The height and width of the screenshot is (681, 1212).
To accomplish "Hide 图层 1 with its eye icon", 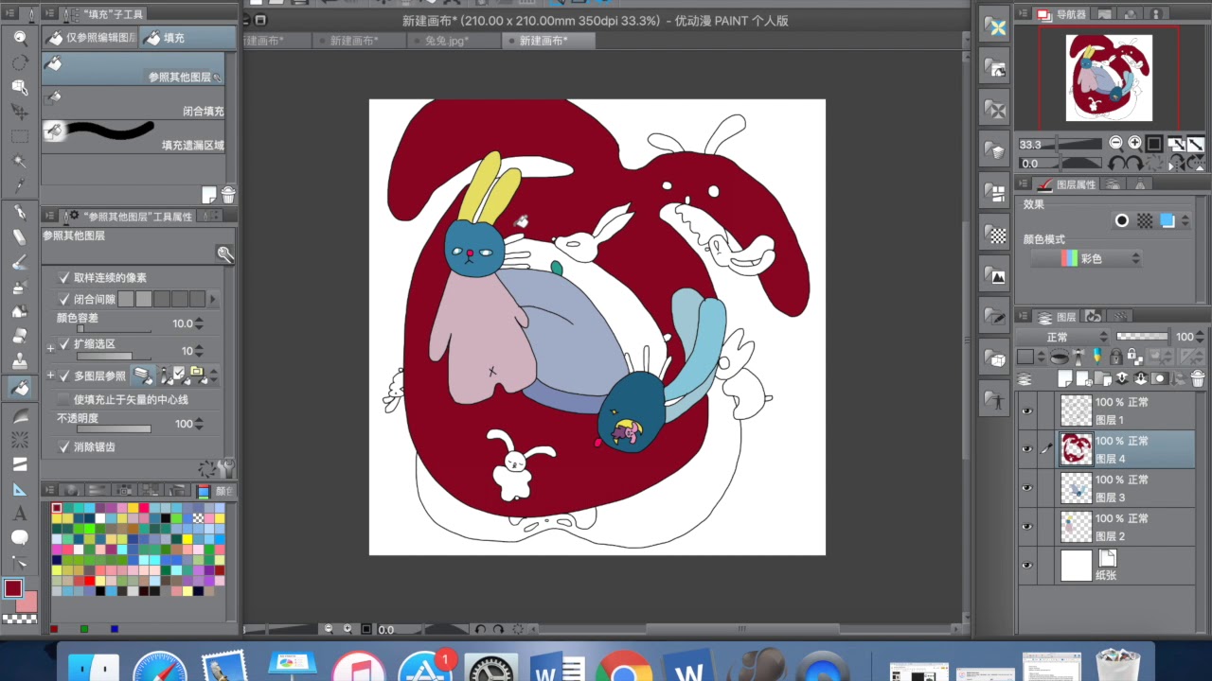I will click(1027, 410).
